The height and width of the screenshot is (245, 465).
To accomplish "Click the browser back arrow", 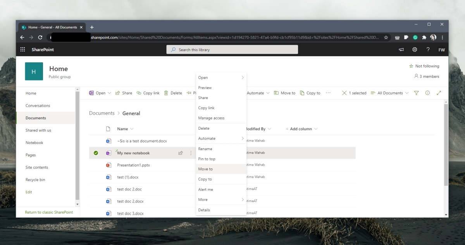I will (22, 38).
